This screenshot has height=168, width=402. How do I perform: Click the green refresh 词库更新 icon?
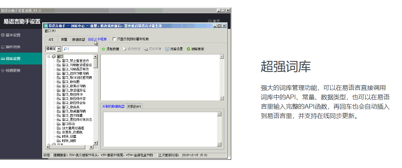point(188,49)
